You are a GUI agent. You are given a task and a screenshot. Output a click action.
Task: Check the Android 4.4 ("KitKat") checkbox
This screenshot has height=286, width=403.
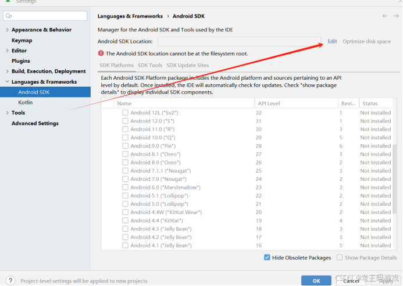[x=125, y=220]
